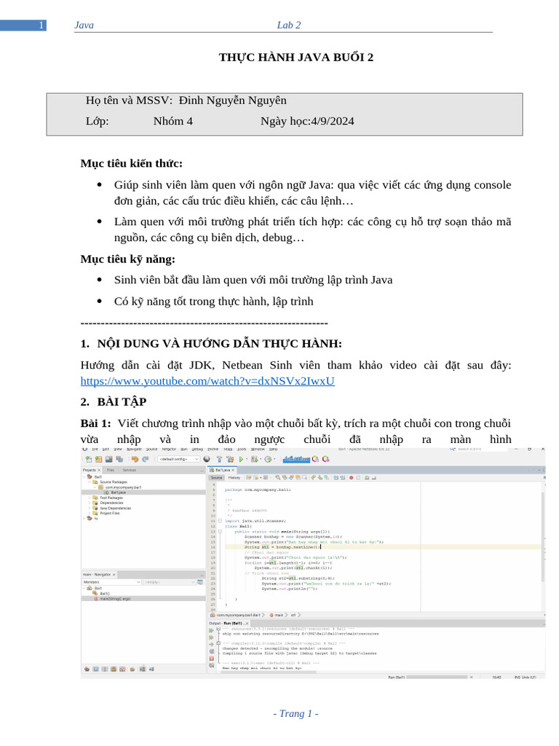Open the default config dropdown
The image size is (559, 746).
(x=175, y=460)
